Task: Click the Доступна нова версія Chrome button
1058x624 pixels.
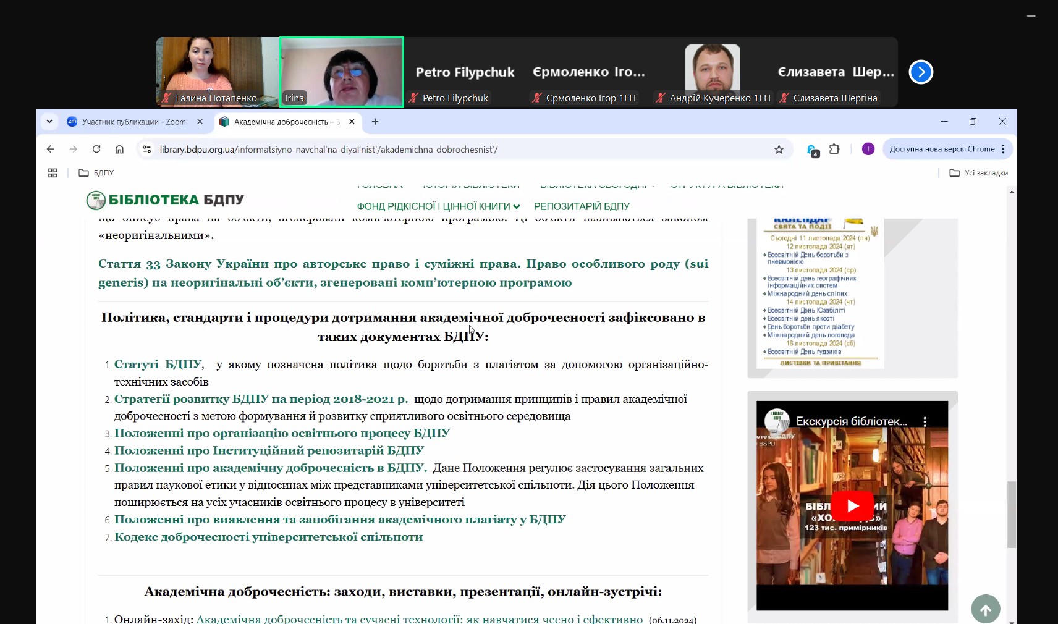Action: pos(942,149)
